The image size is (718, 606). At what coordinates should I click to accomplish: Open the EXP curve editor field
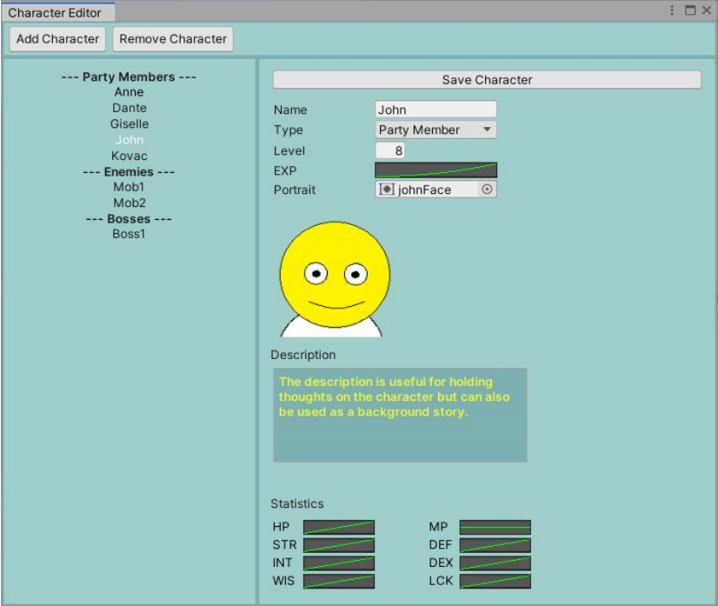coord(435,170)
